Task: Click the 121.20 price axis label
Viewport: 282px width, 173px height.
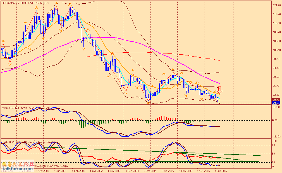Action: click(277, 5)
